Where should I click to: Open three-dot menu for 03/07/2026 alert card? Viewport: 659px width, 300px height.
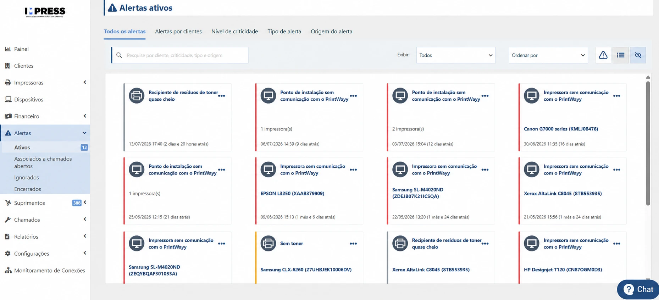click(x=485, y=96)
